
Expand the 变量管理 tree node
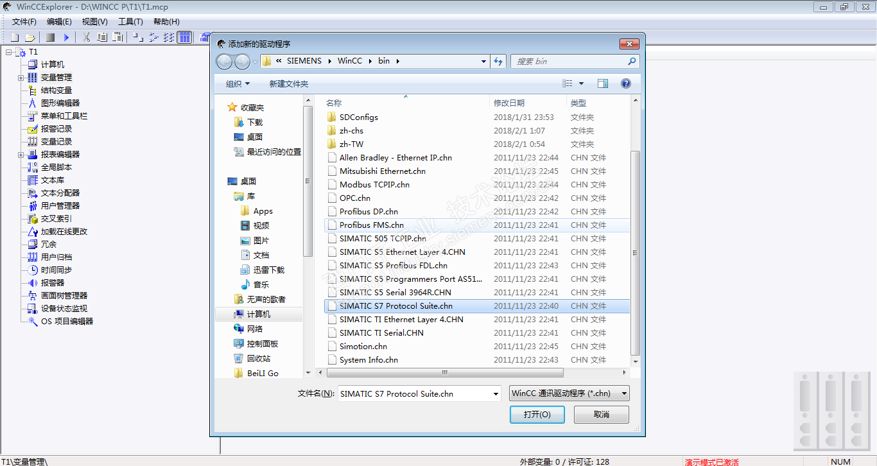coord(21,77)
